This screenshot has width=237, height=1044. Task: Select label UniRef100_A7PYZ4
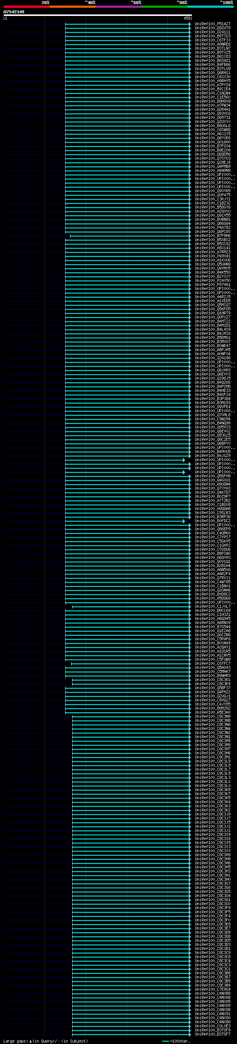coord(212,85)
